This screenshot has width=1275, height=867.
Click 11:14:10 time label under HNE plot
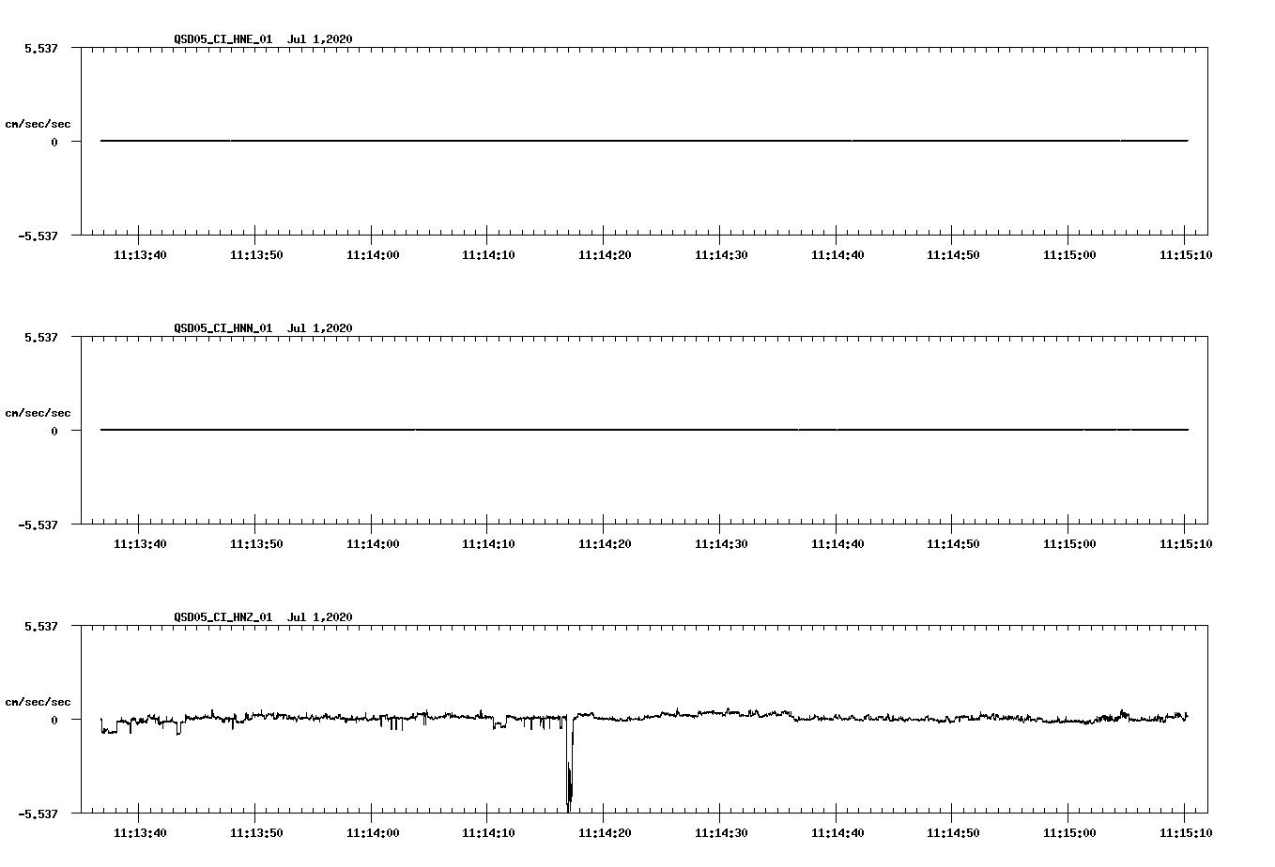[x=488, y=255]
